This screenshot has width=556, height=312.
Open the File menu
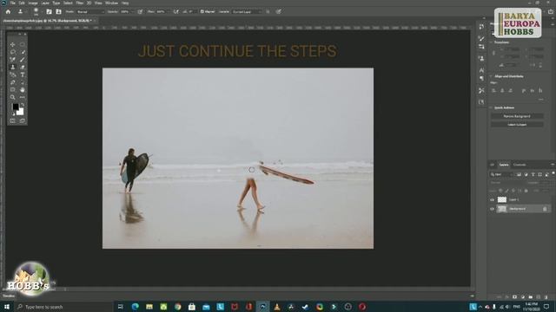point(13,3)
